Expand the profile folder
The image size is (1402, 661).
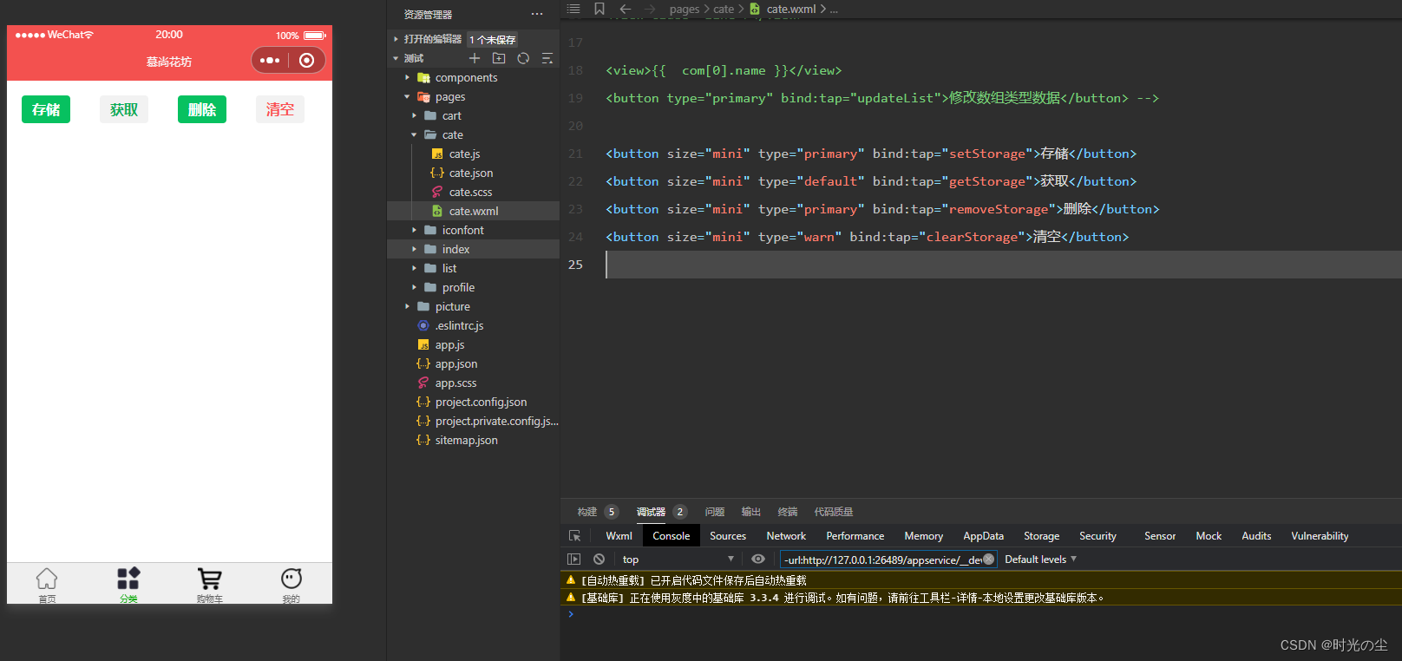(x=414, y=287)
